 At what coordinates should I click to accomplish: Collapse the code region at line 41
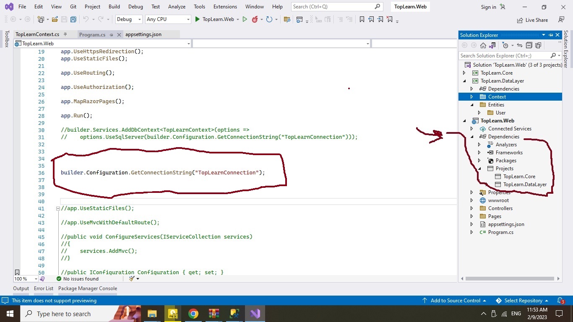[x=58, y=208]
